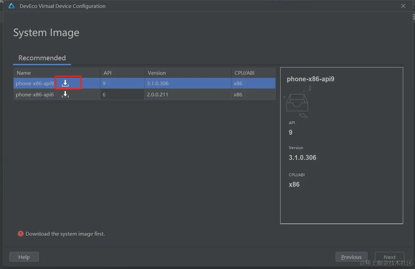The width and height of the screenshot is (415, 269).
Task: Sort by the API column header
Action: point(122,73)
